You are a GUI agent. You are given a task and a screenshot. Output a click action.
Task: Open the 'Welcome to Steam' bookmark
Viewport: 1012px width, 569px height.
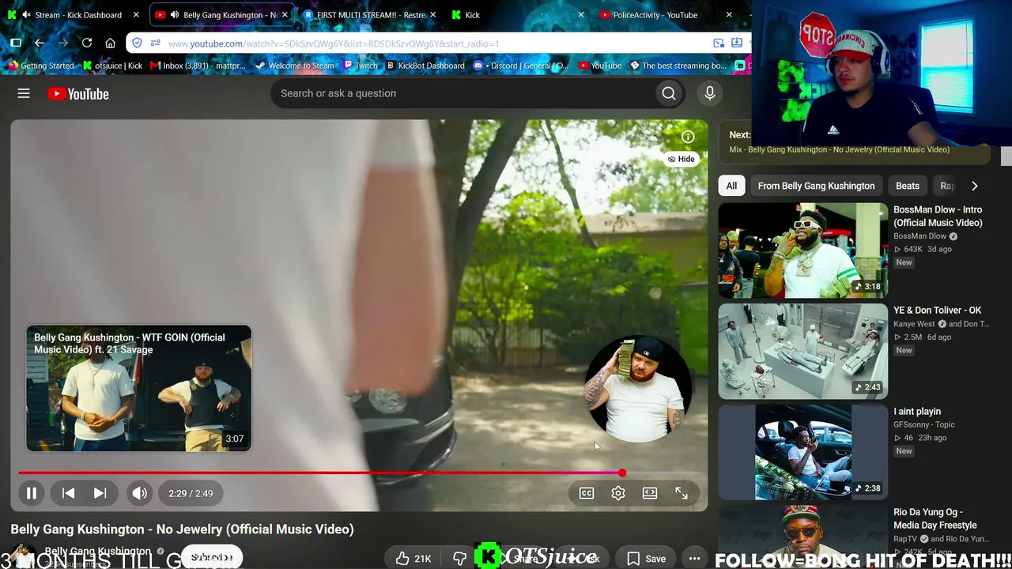[294, 66]
